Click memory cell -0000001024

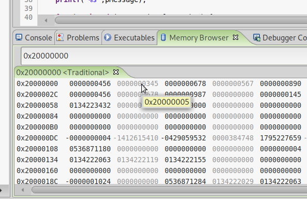pyautogui.click(x=88, y=181)
